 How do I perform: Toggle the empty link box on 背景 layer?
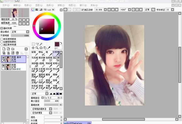coord(3,69)
